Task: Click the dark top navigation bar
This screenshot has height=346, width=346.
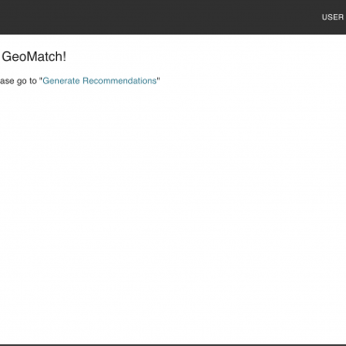Action: pyautogui.click(x=173, y=17)
